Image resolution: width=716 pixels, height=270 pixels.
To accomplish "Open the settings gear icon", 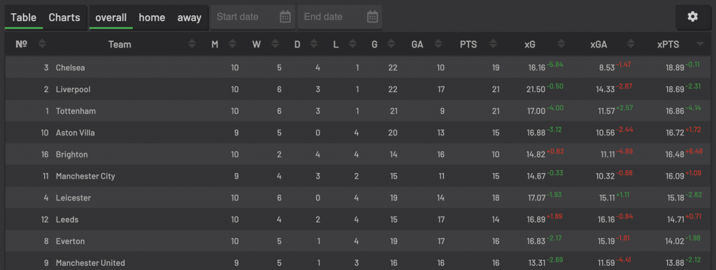I will pyautogui.click(x=693, y=17).
